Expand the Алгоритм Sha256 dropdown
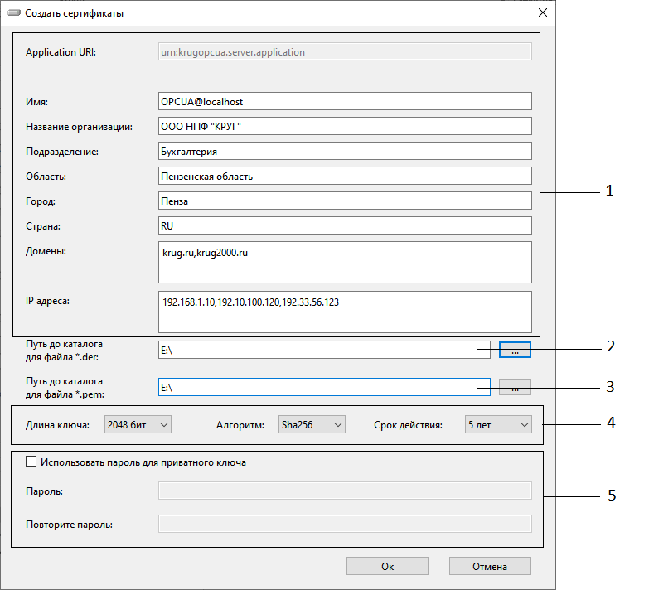This screenshot has height=590, width=649. point(312,424)
